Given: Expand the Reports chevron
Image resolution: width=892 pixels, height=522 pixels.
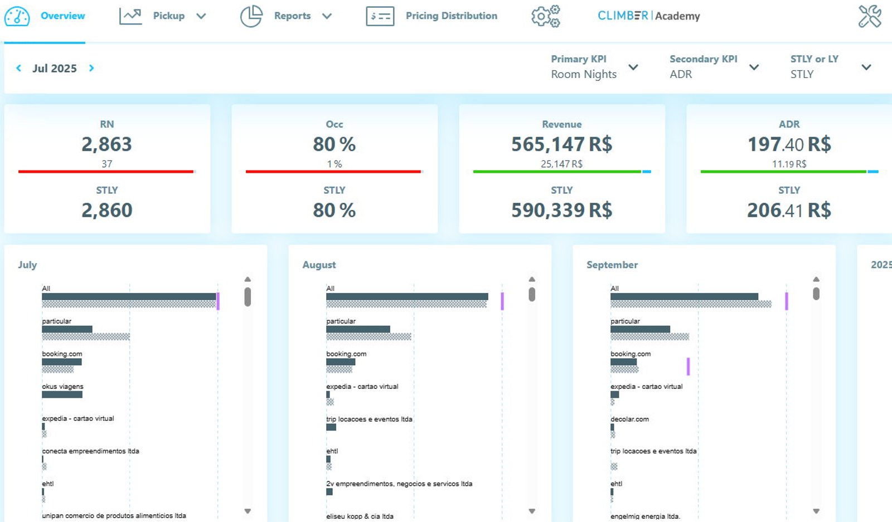Looking at the screenshot, I should pyautogui.click(x=327, y=16).
